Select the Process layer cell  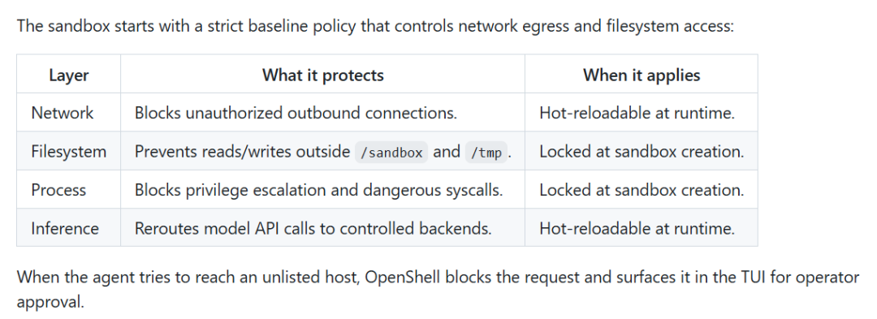68,190
